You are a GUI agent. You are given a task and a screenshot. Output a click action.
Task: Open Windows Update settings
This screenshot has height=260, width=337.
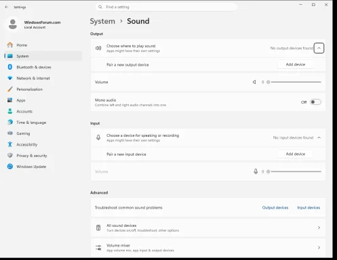(43, 167)
